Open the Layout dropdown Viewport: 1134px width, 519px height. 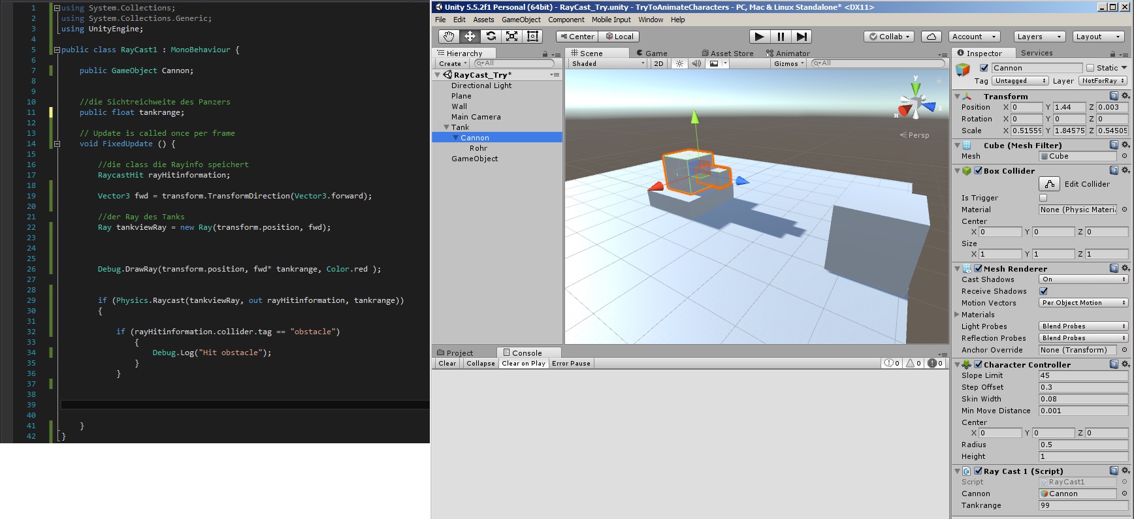(1099, 37)
